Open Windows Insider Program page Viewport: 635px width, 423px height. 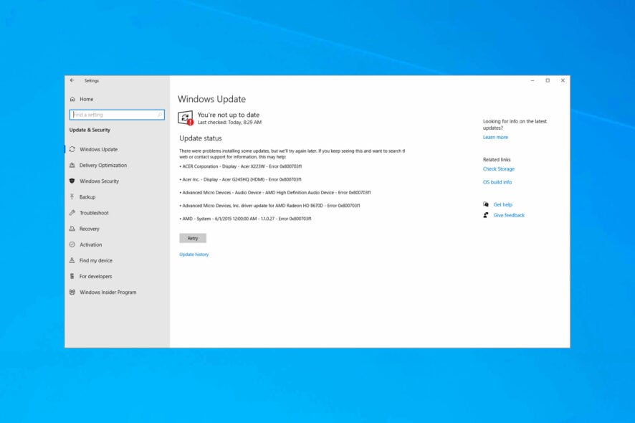(x=108, y=292)
